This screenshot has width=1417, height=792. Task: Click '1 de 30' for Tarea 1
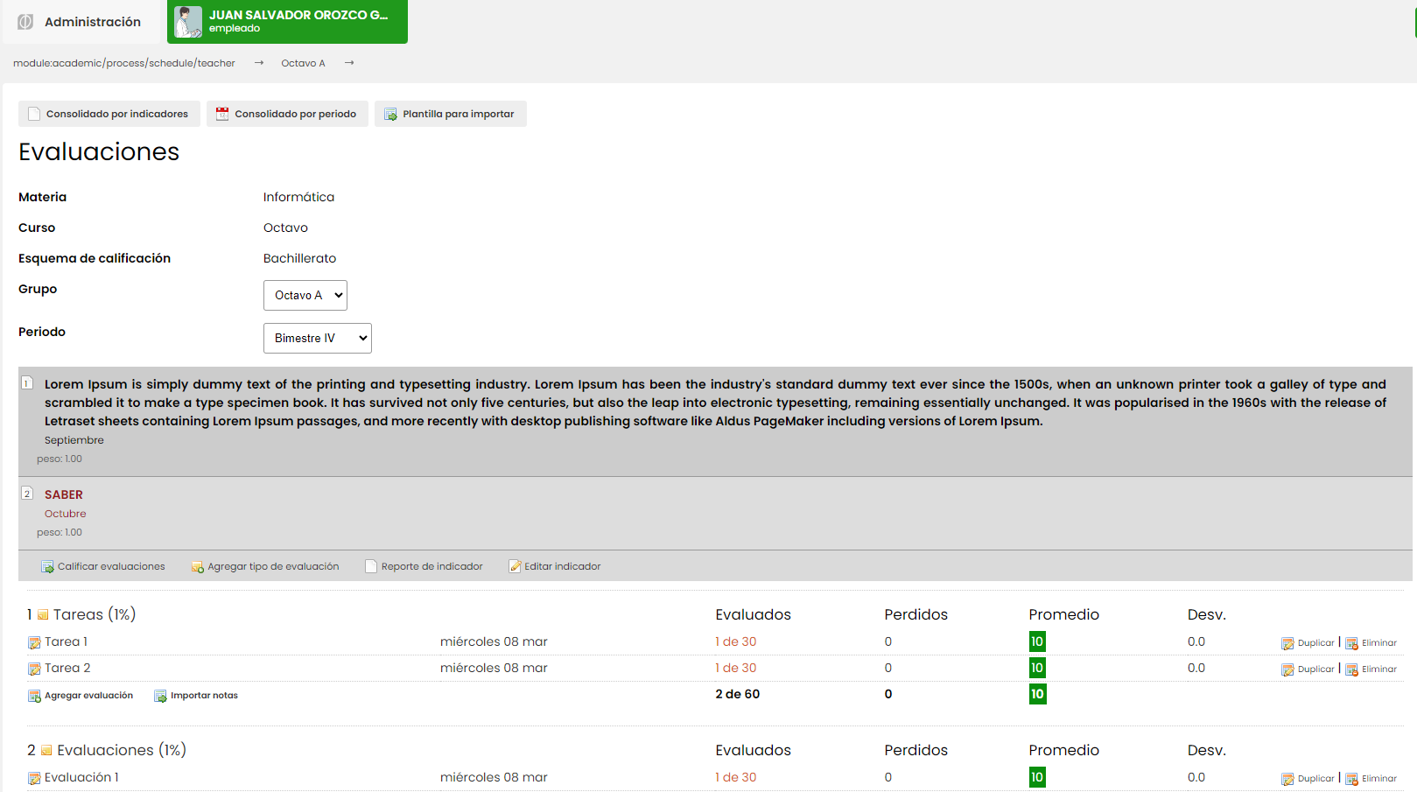[x=736, y=641]
